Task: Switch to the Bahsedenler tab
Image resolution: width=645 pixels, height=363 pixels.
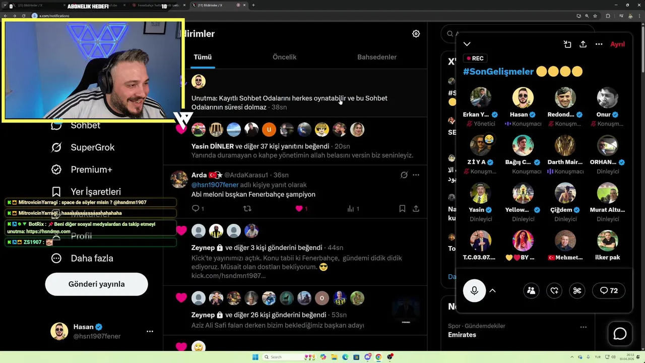Action: point(377,57)
